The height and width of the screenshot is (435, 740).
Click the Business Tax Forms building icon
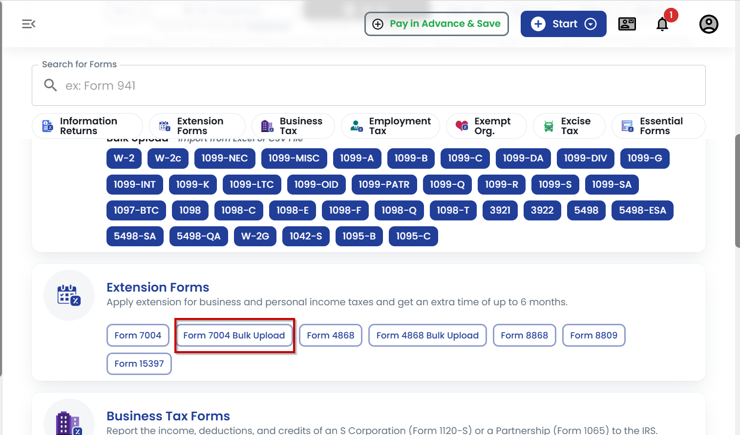(69, 422)
